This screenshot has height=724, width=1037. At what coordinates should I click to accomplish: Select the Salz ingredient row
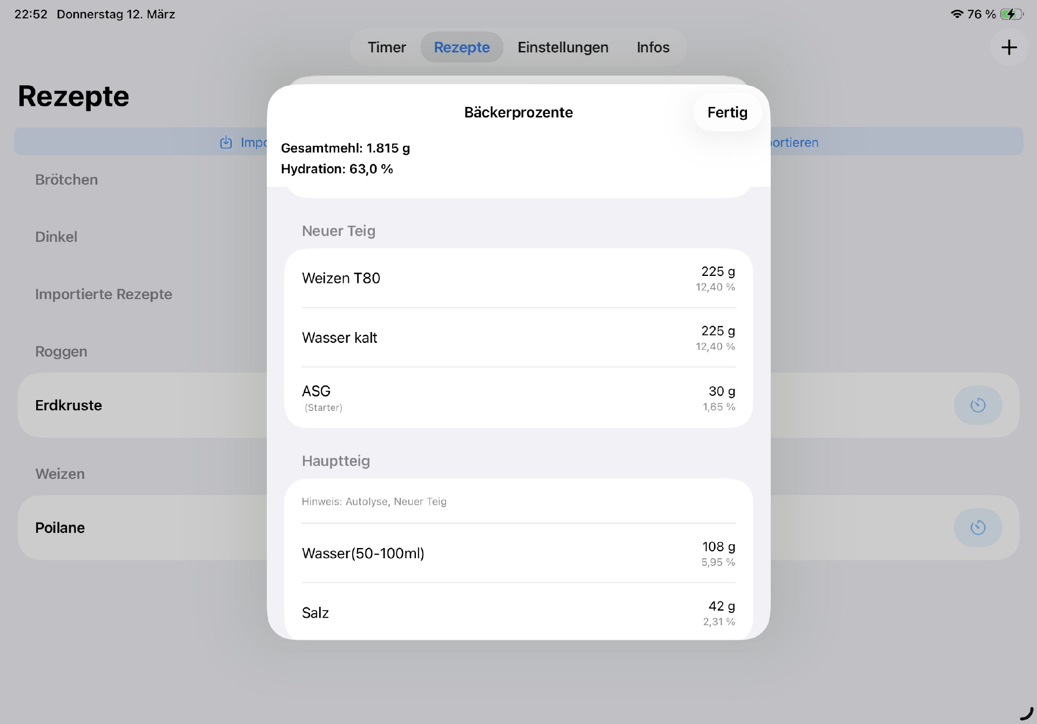point(518,613)
